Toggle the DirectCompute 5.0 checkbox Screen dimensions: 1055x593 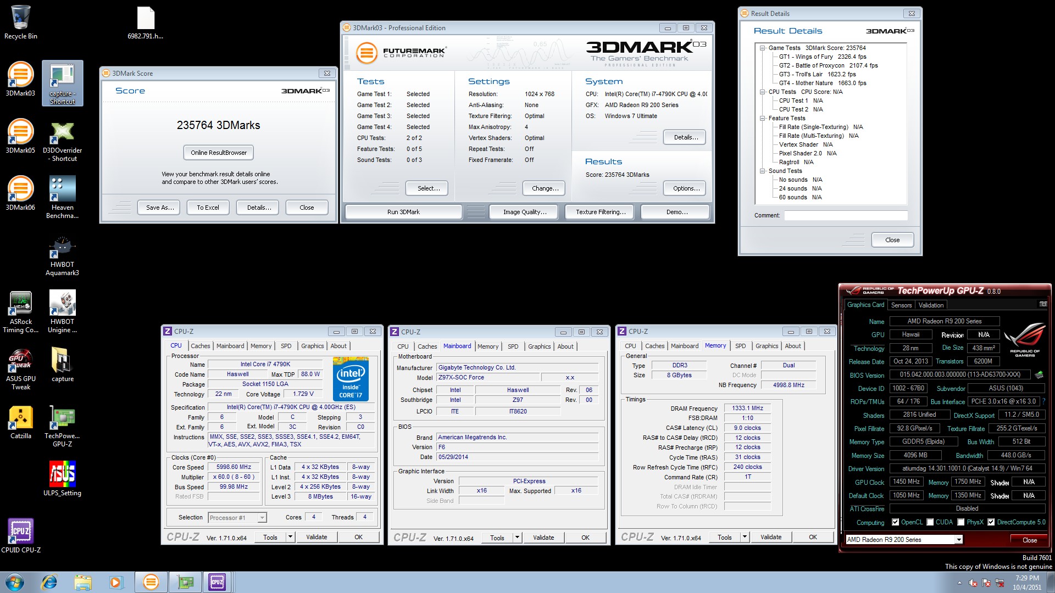[x=991, y=522]
